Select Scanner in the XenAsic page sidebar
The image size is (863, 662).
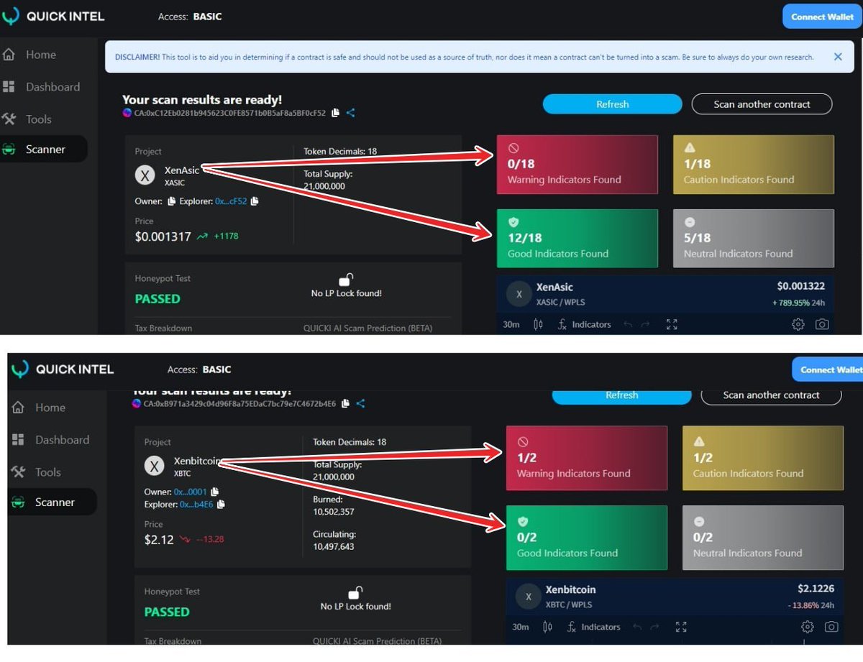coord(43,149)
